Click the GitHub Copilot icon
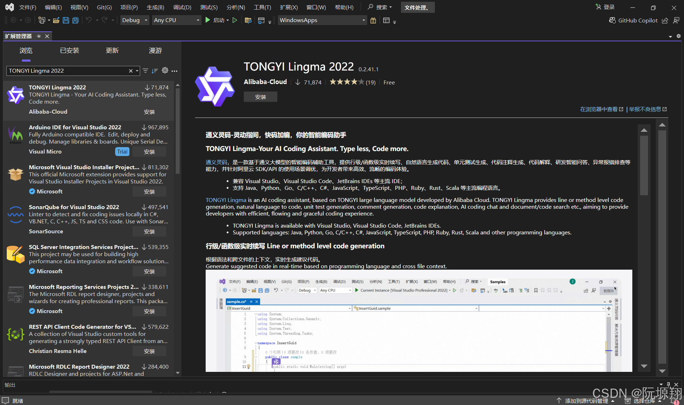The height and width of the screenshot is (405, 684). click(612, 20)
